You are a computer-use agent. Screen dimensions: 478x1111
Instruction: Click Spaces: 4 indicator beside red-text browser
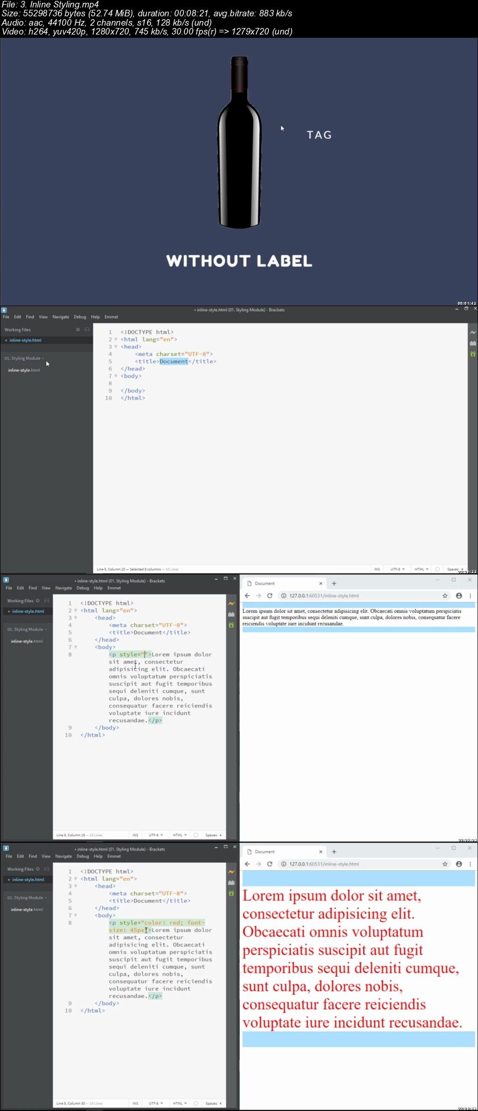click(x=213, y=1103)
